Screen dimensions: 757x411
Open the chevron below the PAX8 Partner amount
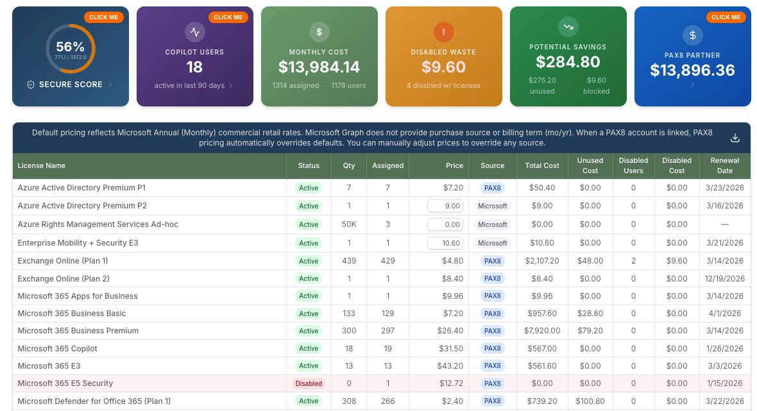[x=693, y=85]
